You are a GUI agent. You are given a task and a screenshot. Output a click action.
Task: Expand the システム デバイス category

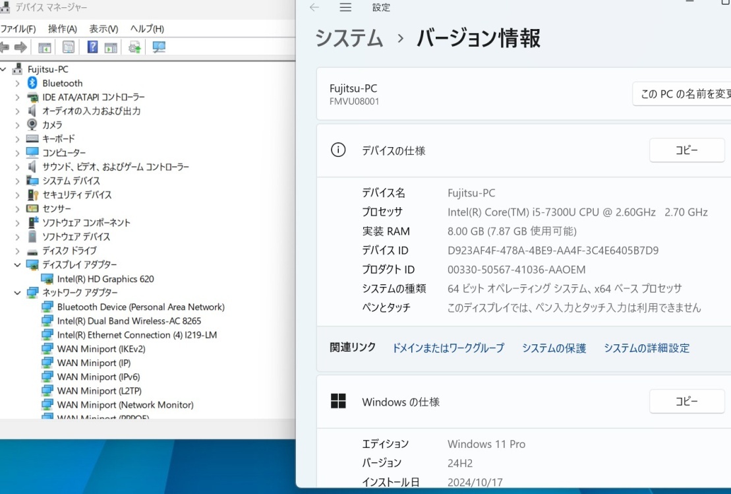pyautogui.click(x=17, y=181)
